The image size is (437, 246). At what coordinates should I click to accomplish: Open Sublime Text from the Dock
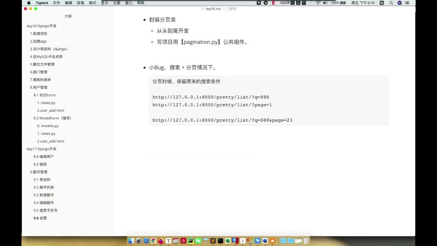coord(213,241)
